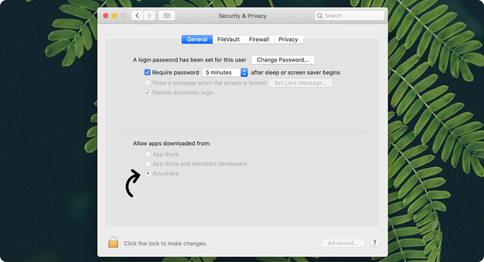Open the 5 minutes delay dropdown
Screen dimensions: 484x262
point(225,73)
